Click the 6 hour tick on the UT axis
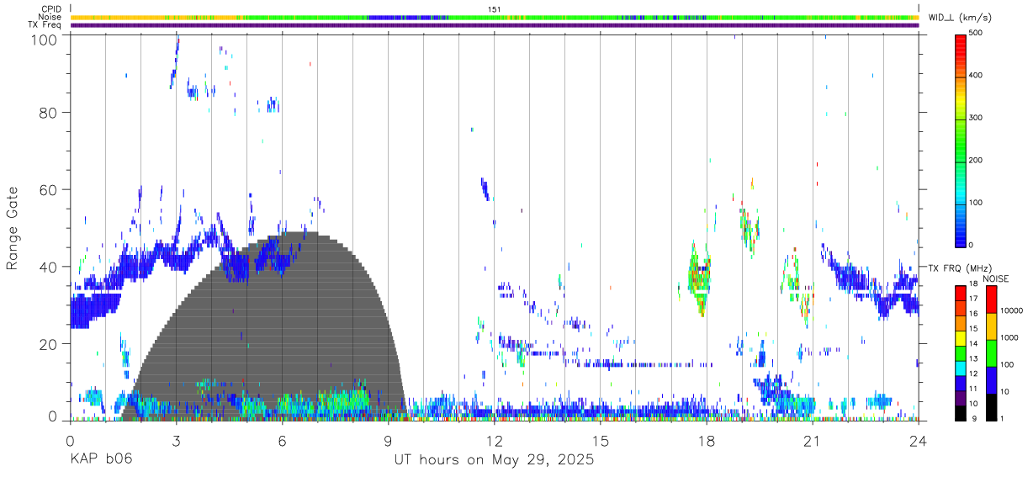The height and width of the screenshot is (477, 1033). [x=282, y=440]
